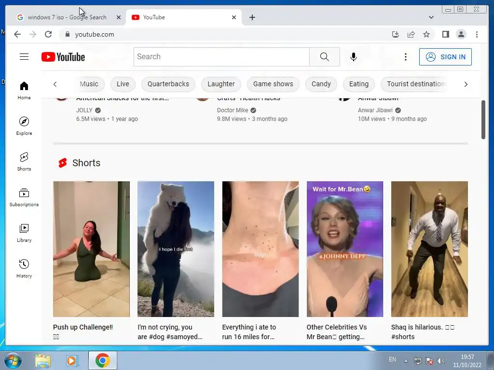Click Chrome icon in taskbar
The image size is (494, 370).
tap(103, 360)
